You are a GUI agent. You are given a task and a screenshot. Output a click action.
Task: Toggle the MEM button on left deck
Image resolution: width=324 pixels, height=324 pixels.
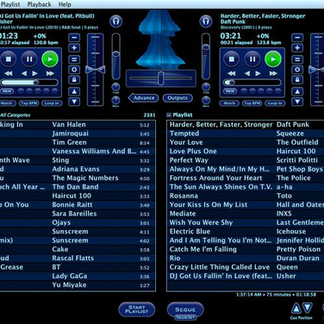7,91
